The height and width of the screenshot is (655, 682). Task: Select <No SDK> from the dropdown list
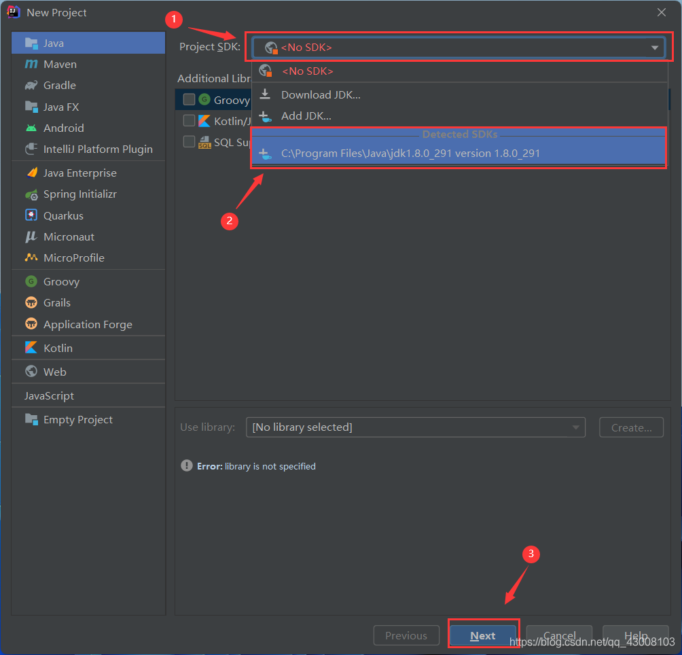click(x=459, y=71)
